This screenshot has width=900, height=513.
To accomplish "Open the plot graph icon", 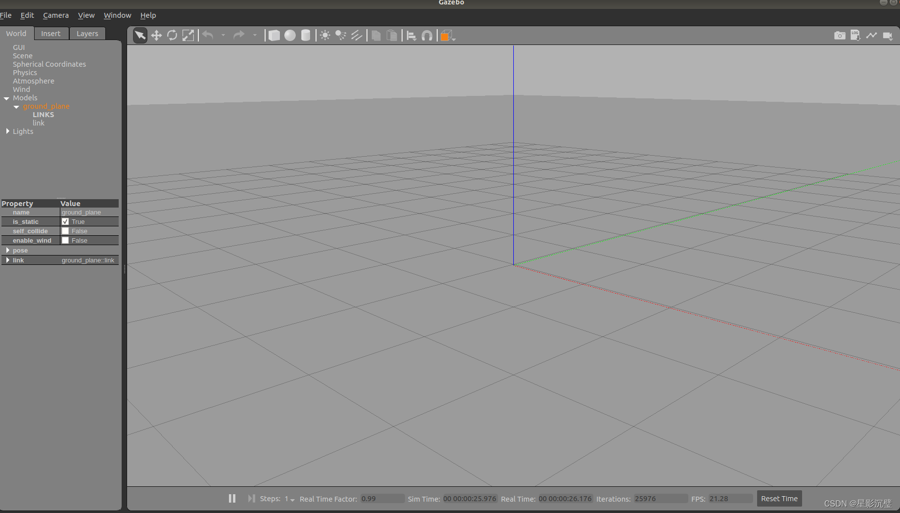I will pos(871,36).
